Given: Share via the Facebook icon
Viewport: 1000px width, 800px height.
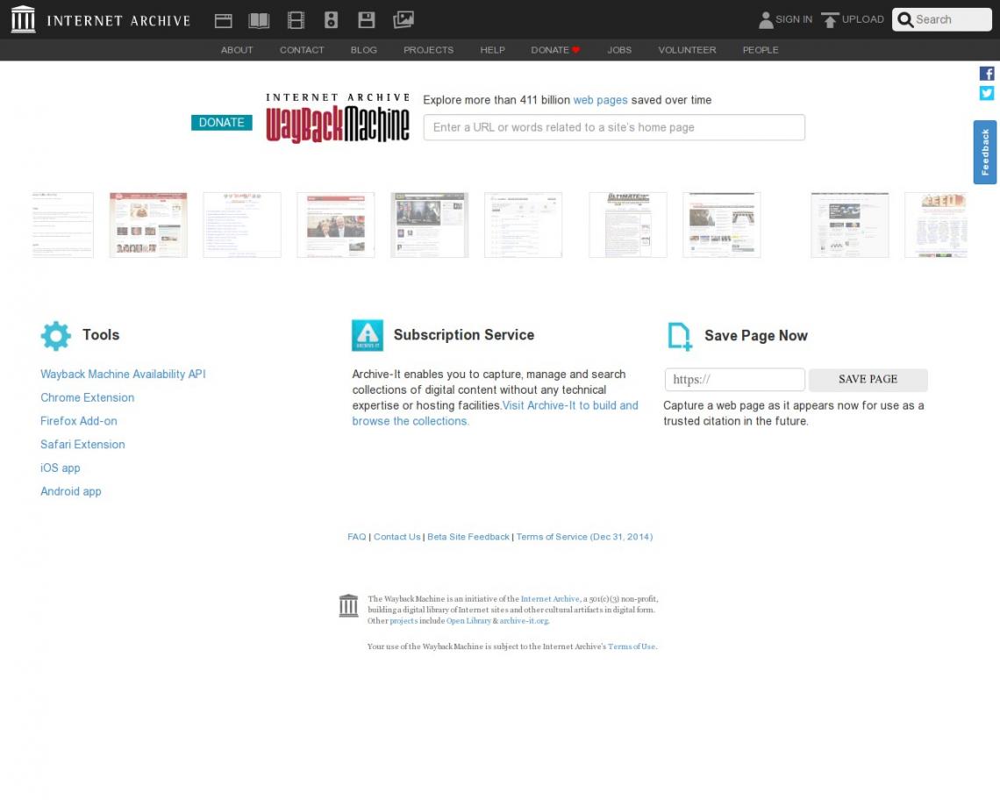Looking at the screenshot, I should coord(987,74).
